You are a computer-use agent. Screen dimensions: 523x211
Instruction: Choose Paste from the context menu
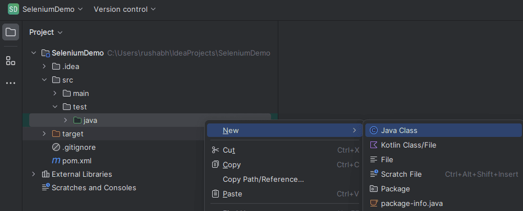click(x=284, y=194)
